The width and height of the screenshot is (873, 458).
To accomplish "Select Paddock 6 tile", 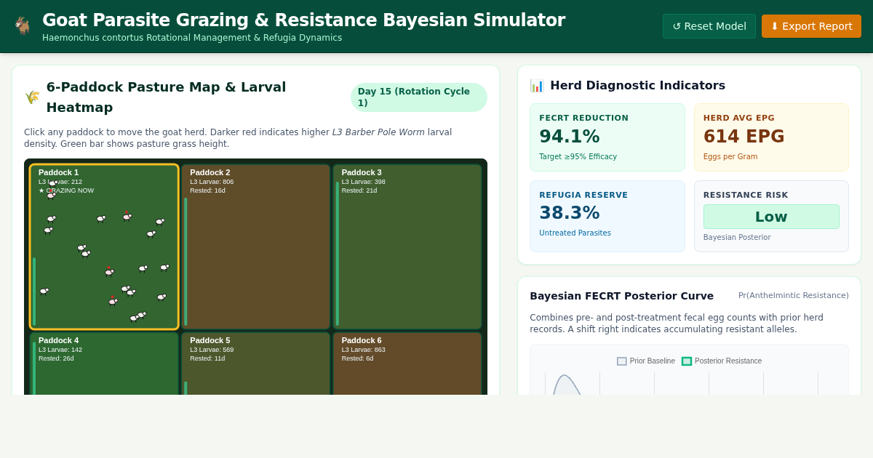I will (x=407, y=363).
